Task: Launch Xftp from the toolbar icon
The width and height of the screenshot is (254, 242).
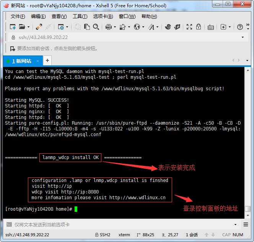Action: tap(177, 27)
